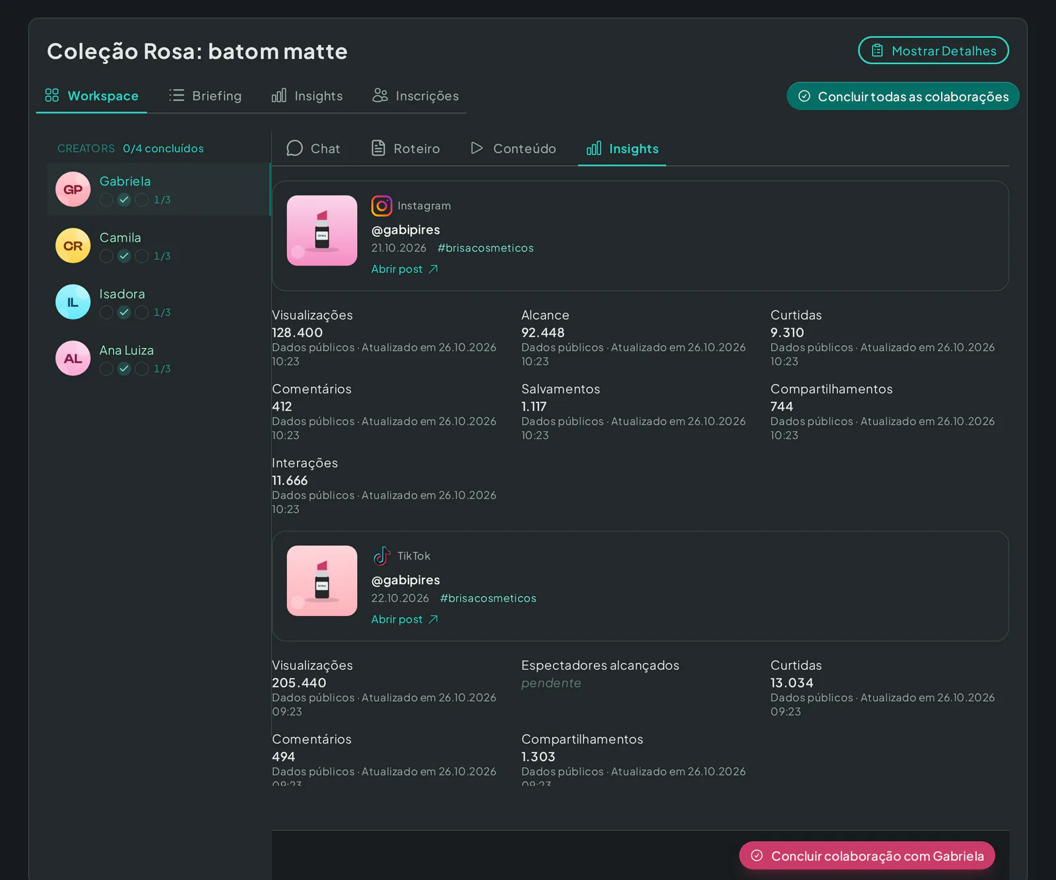The width and height of the screenshot is (1056, 880).
Task: Click the Roteiro document icon
Action: click(378, 149)
